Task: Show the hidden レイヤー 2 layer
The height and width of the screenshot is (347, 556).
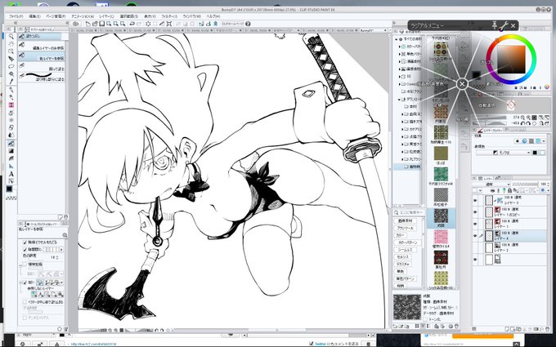Action: 475,247
